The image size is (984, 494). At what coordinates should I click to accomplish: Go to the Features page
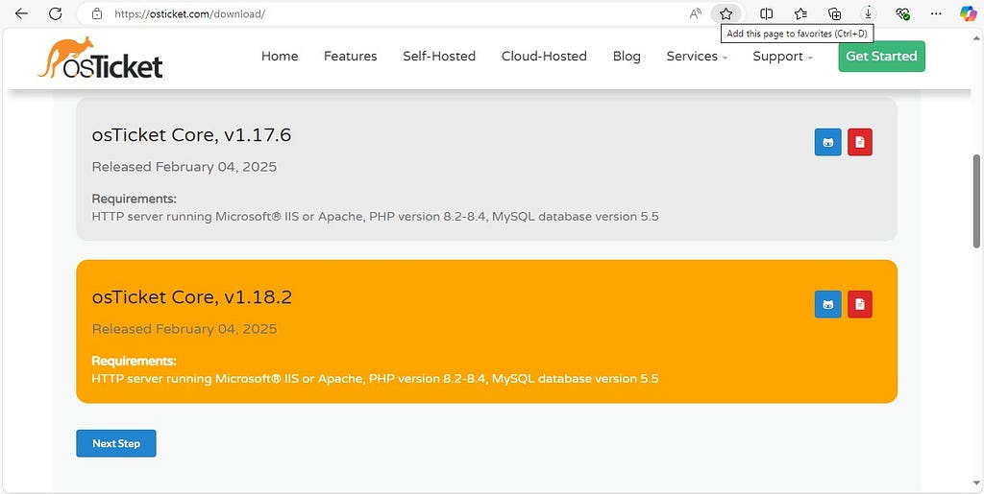pyautogui.click(x=350, y=57)
